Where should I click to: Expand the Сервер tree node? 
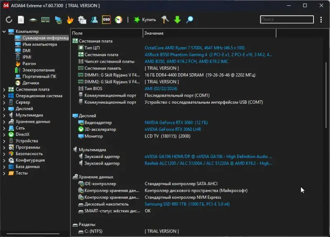point(4,102)
